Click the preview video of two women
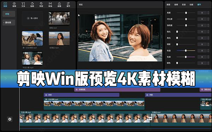This screenshot has width=212, height=132. point(120,38)
